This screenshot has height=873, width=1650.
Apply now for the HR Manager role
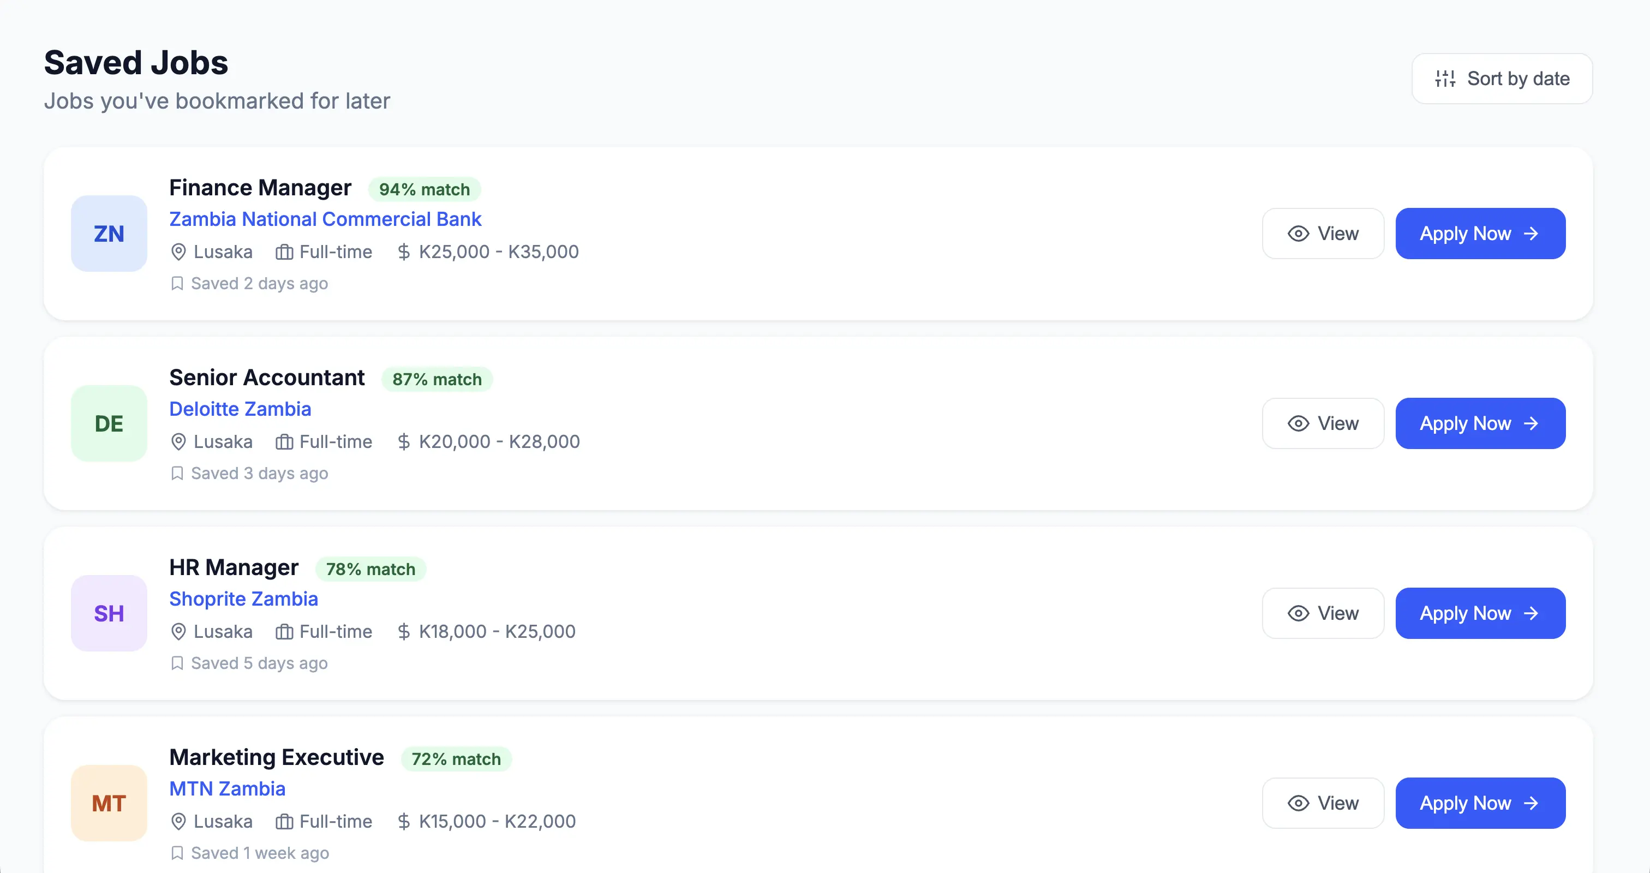1480,613
